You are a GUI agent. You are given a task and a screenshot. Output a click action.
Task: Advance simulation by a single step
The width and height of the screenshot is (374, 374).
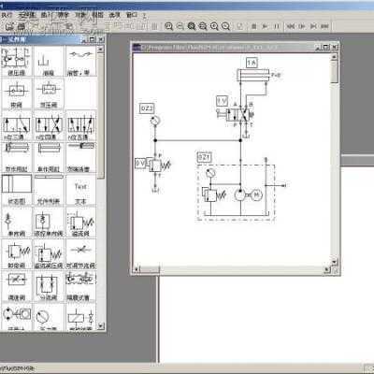tap(302, 26)
